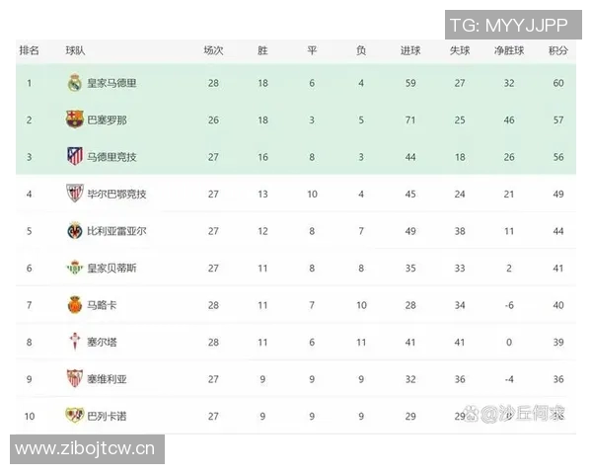Click the Real Betis club crest
Screen dimensions: 592x474
click(74, 268)
